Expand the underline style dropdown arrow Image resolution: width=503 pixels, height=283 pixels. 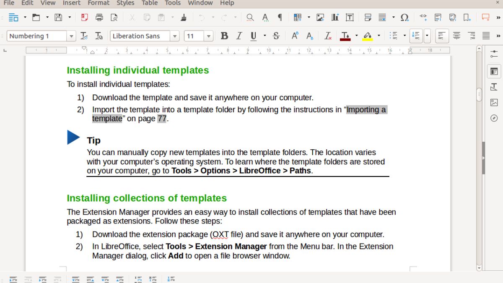264,36
